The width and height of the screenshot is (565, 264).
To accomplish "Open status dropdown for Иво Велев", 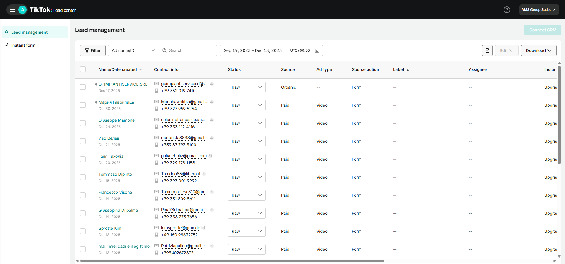I will point(247,141).
